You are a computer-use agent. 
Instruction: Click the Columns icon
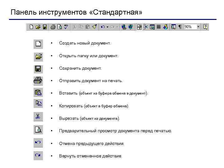pos(159,27)
